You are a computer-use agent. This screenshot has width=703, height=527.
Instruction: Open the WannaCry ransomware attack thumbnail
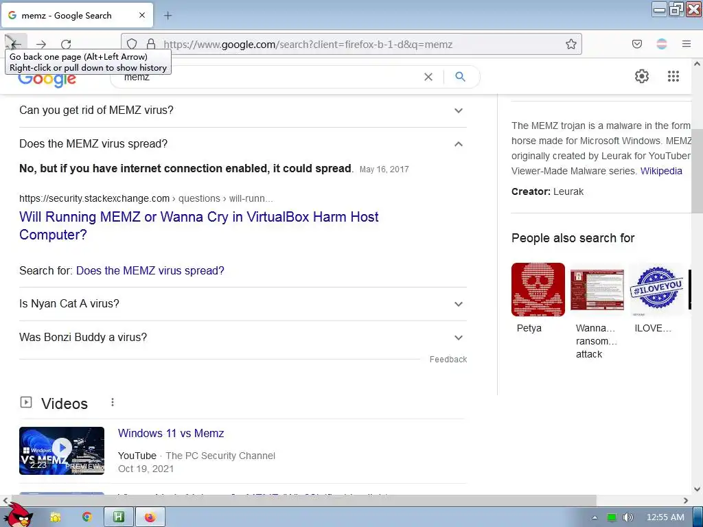(x=597, y=290)
